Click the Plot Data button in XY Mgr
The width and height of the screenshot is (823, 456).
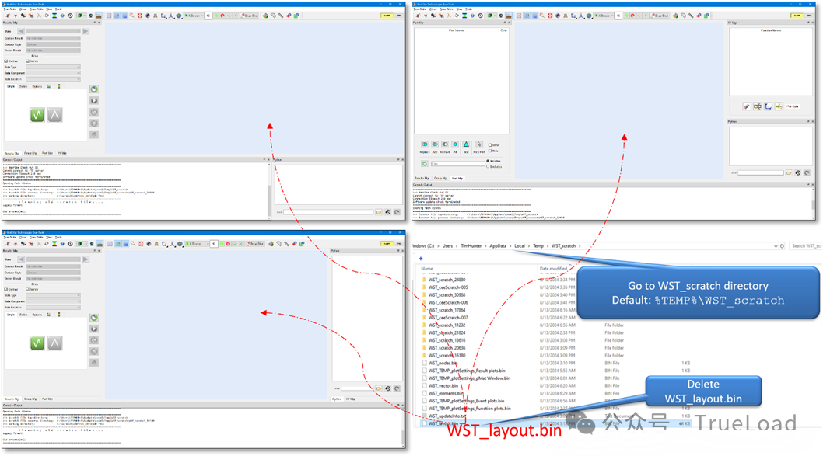point(793,106)
